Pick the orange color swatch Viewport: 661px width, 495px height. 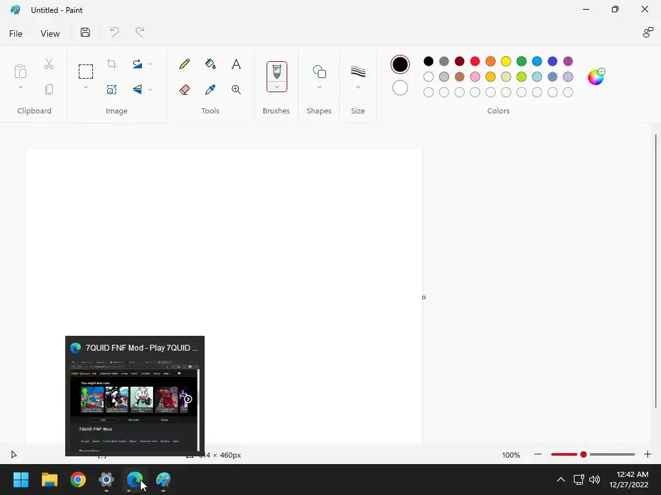tap(491, 61)
